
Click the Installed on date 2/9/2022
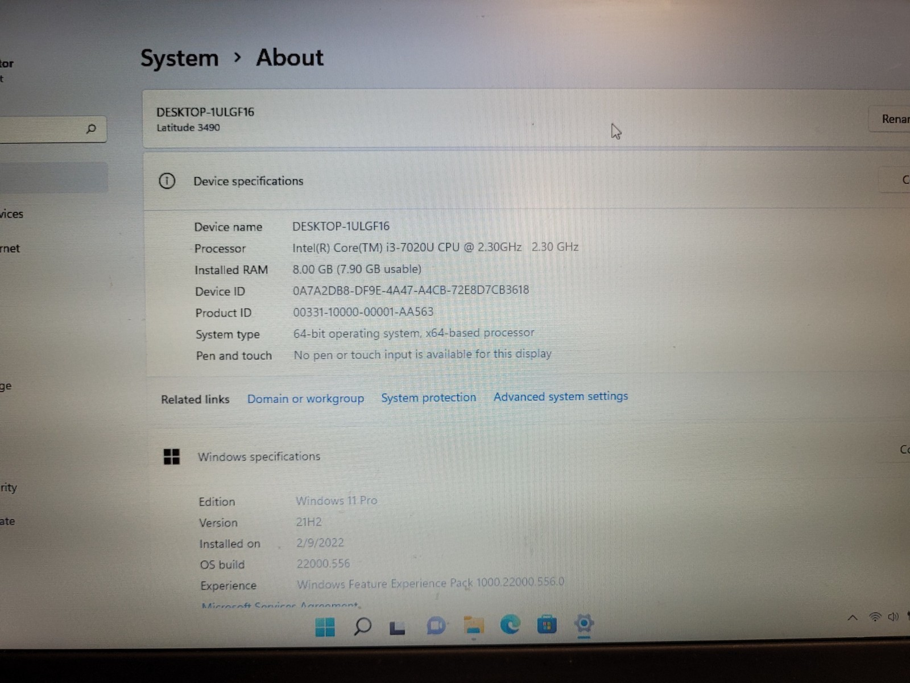pyautogui.click(x=320, y=542)
